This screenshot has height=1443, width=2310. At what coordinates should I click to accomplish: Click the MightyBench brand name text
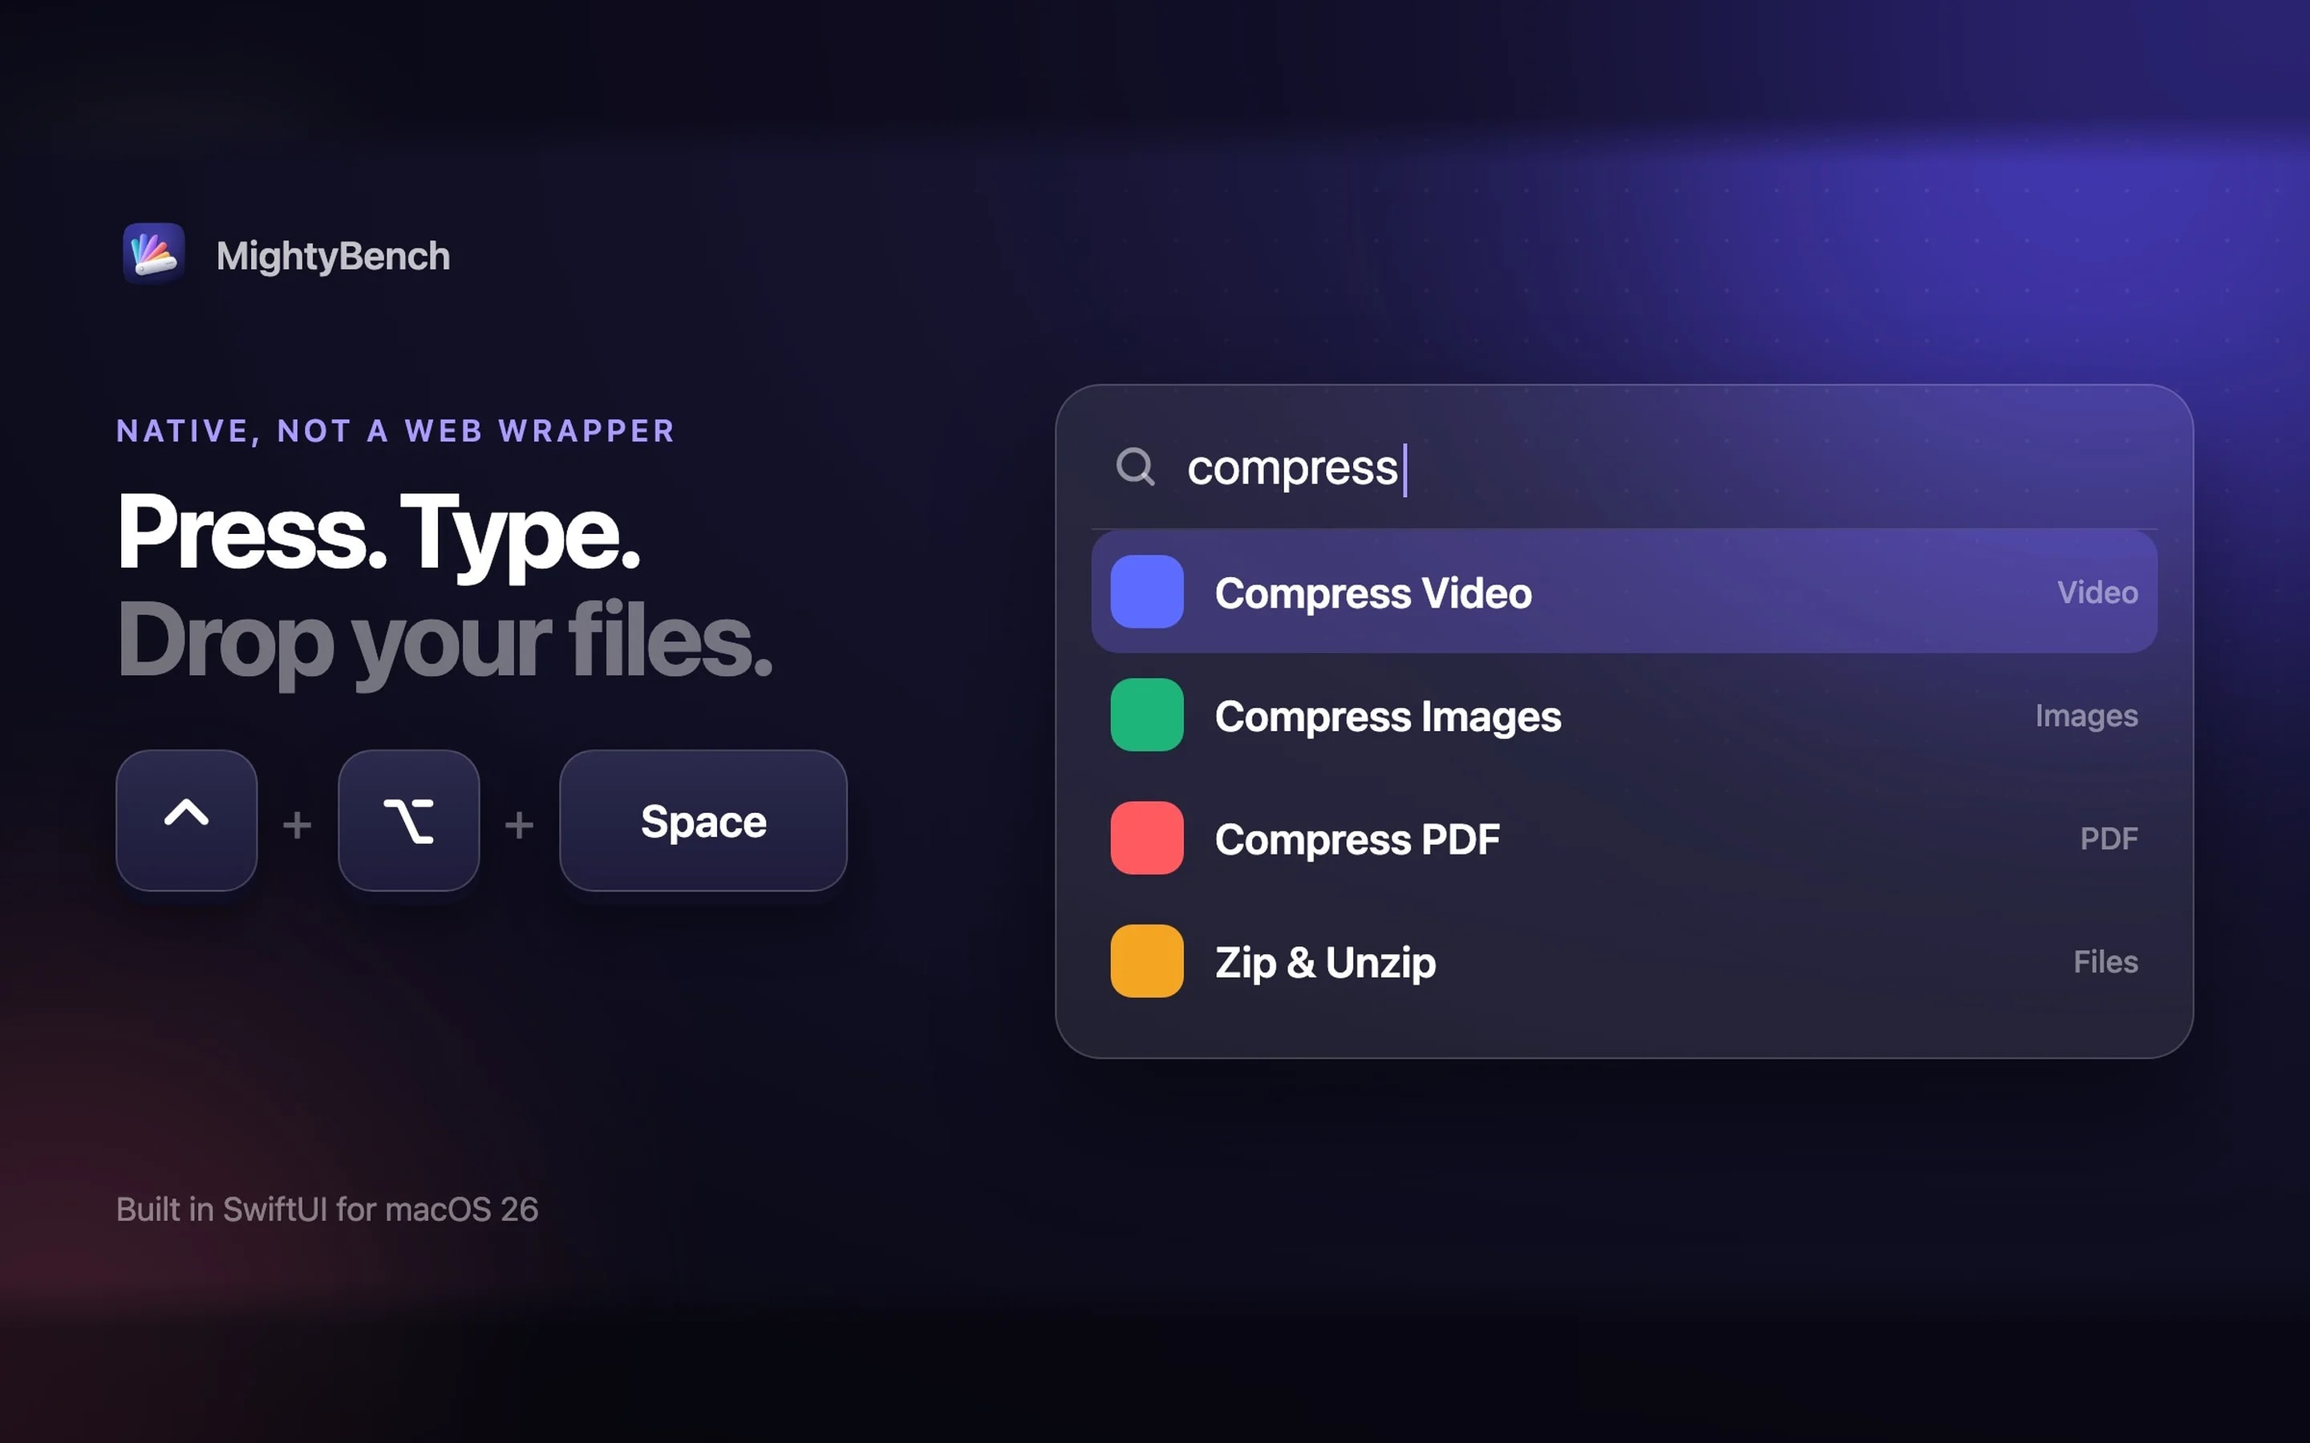[x=333, y=256]
